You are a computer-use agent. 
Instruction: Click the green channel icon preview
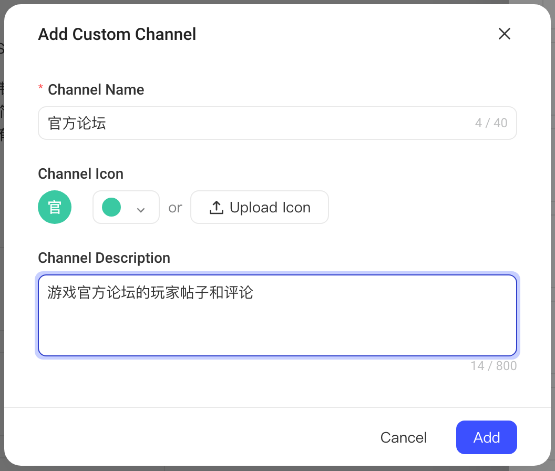[55, 207]
